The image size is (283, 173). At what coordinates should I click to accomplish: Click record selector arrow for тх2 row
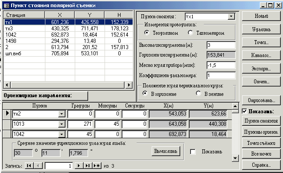point(7,114)
